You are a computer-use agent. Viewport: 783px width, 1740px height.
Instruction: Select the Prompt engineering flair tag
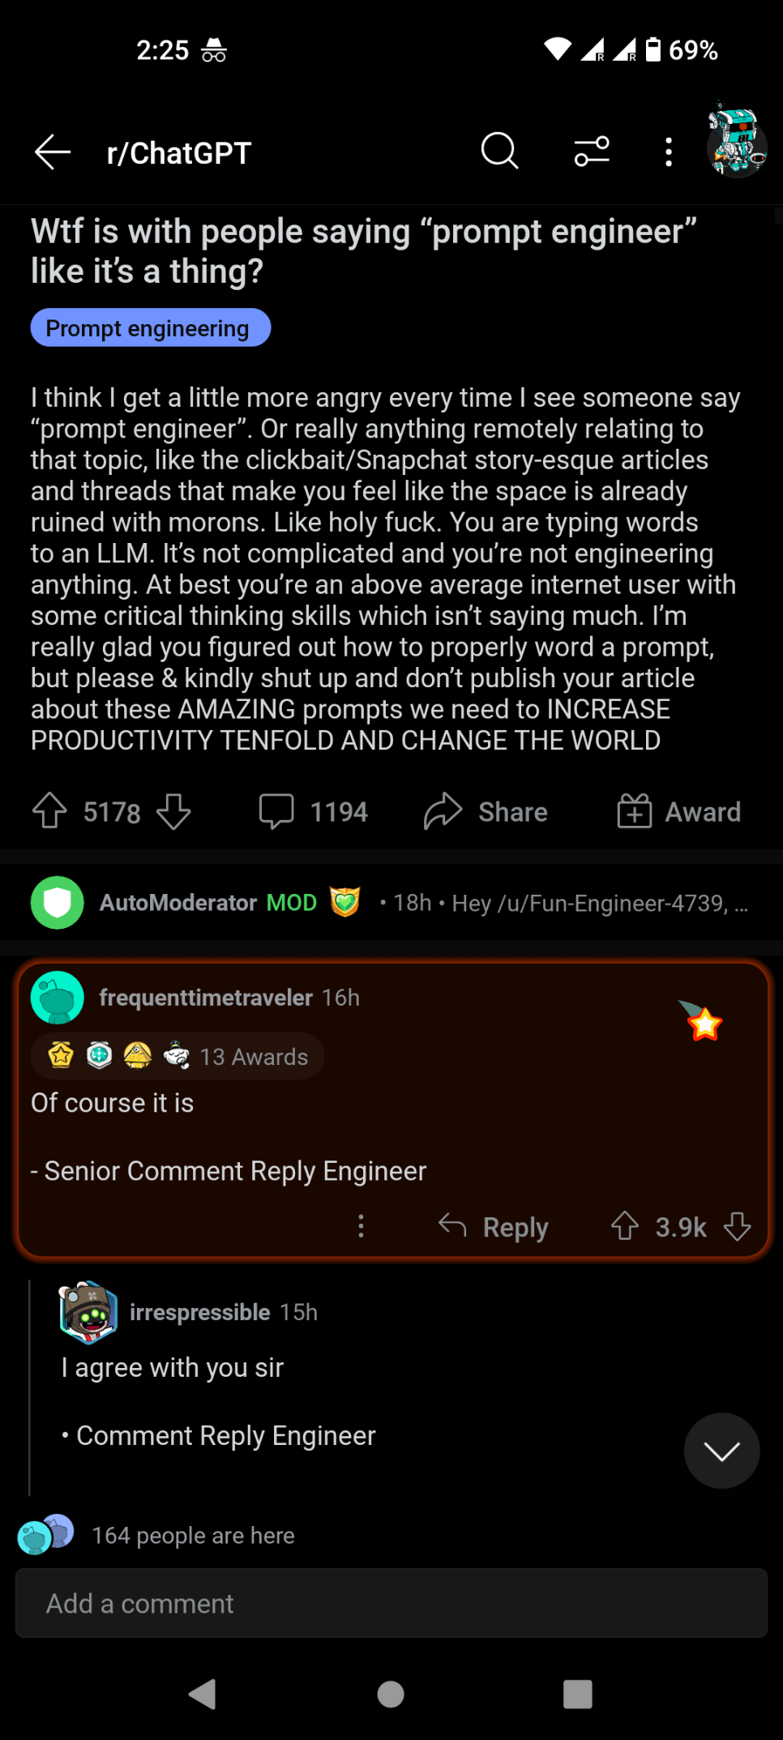150,328
